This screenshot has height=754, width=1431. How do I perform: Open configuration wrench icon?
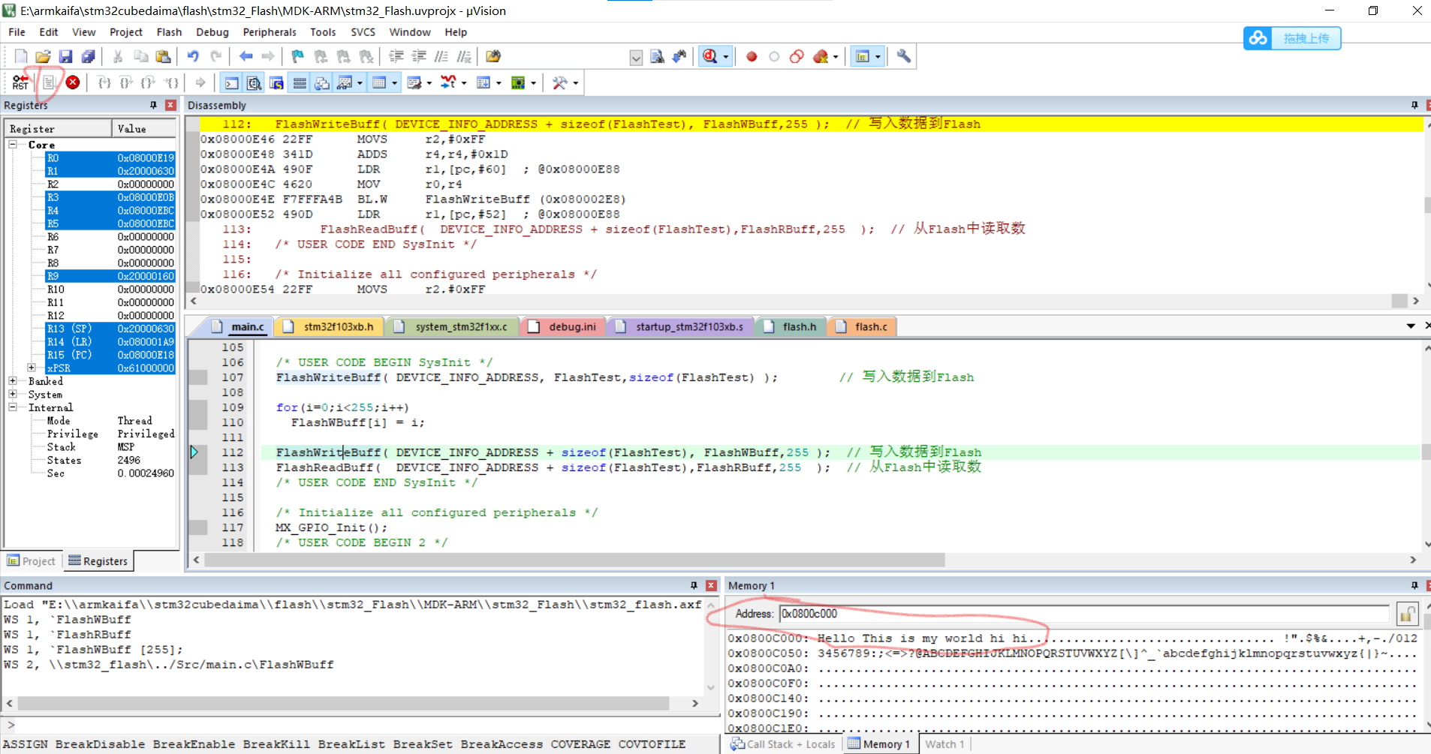coord(903,56)
